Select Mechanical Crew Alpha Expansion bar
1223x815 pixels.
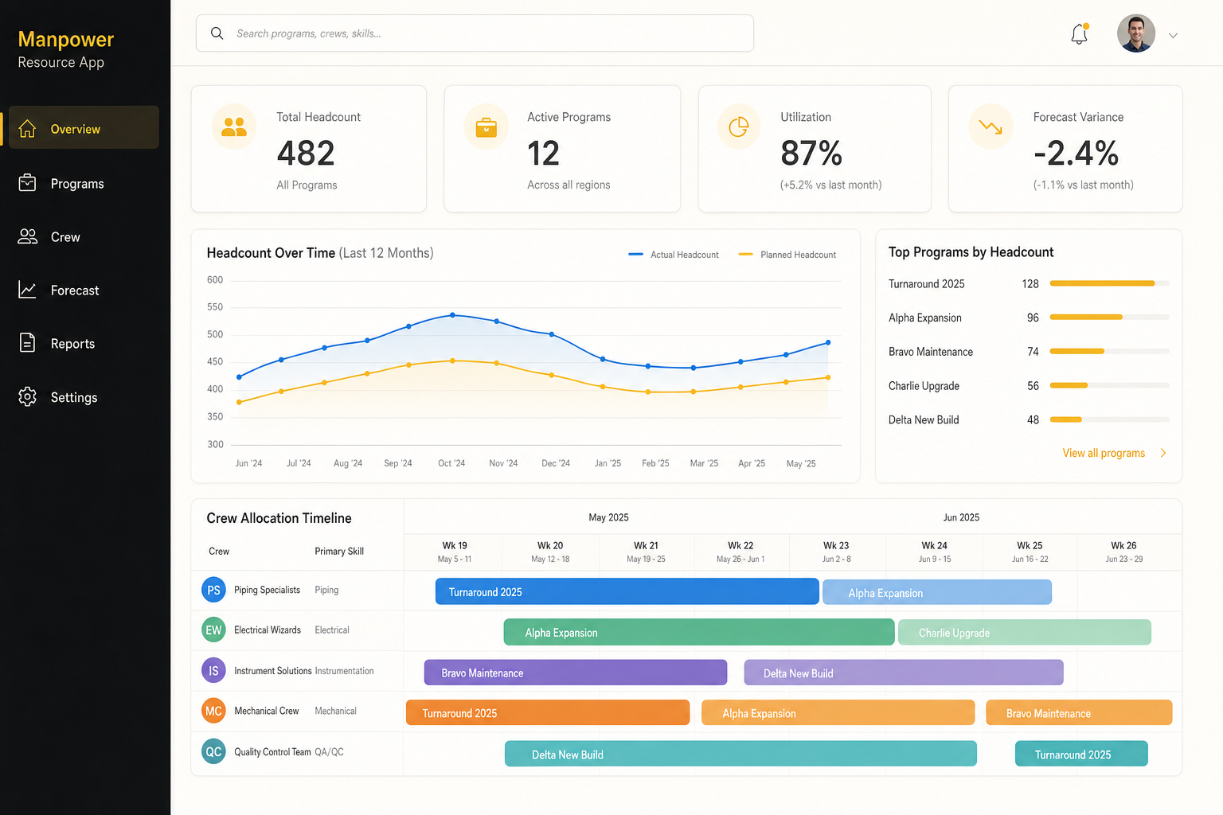point(838,712)
